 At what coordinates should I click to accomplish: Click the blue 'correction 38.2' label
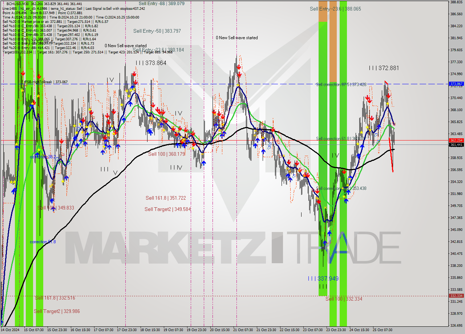pyautogui.click(x=43, y=157)
